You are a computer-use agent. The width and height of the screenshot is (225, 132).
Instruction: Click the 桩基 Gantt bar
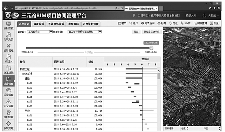pyautogui.click(x=134, y=78)
